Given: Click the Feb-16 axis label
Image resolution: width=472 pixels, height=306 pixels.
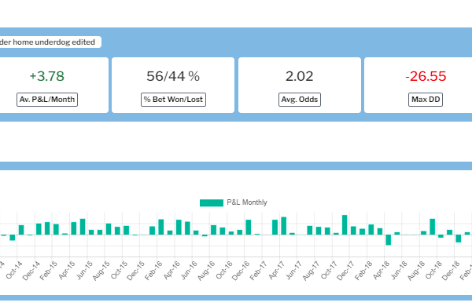Looking at the screenshot, I should pyautogui.click(x=153, y=270).
